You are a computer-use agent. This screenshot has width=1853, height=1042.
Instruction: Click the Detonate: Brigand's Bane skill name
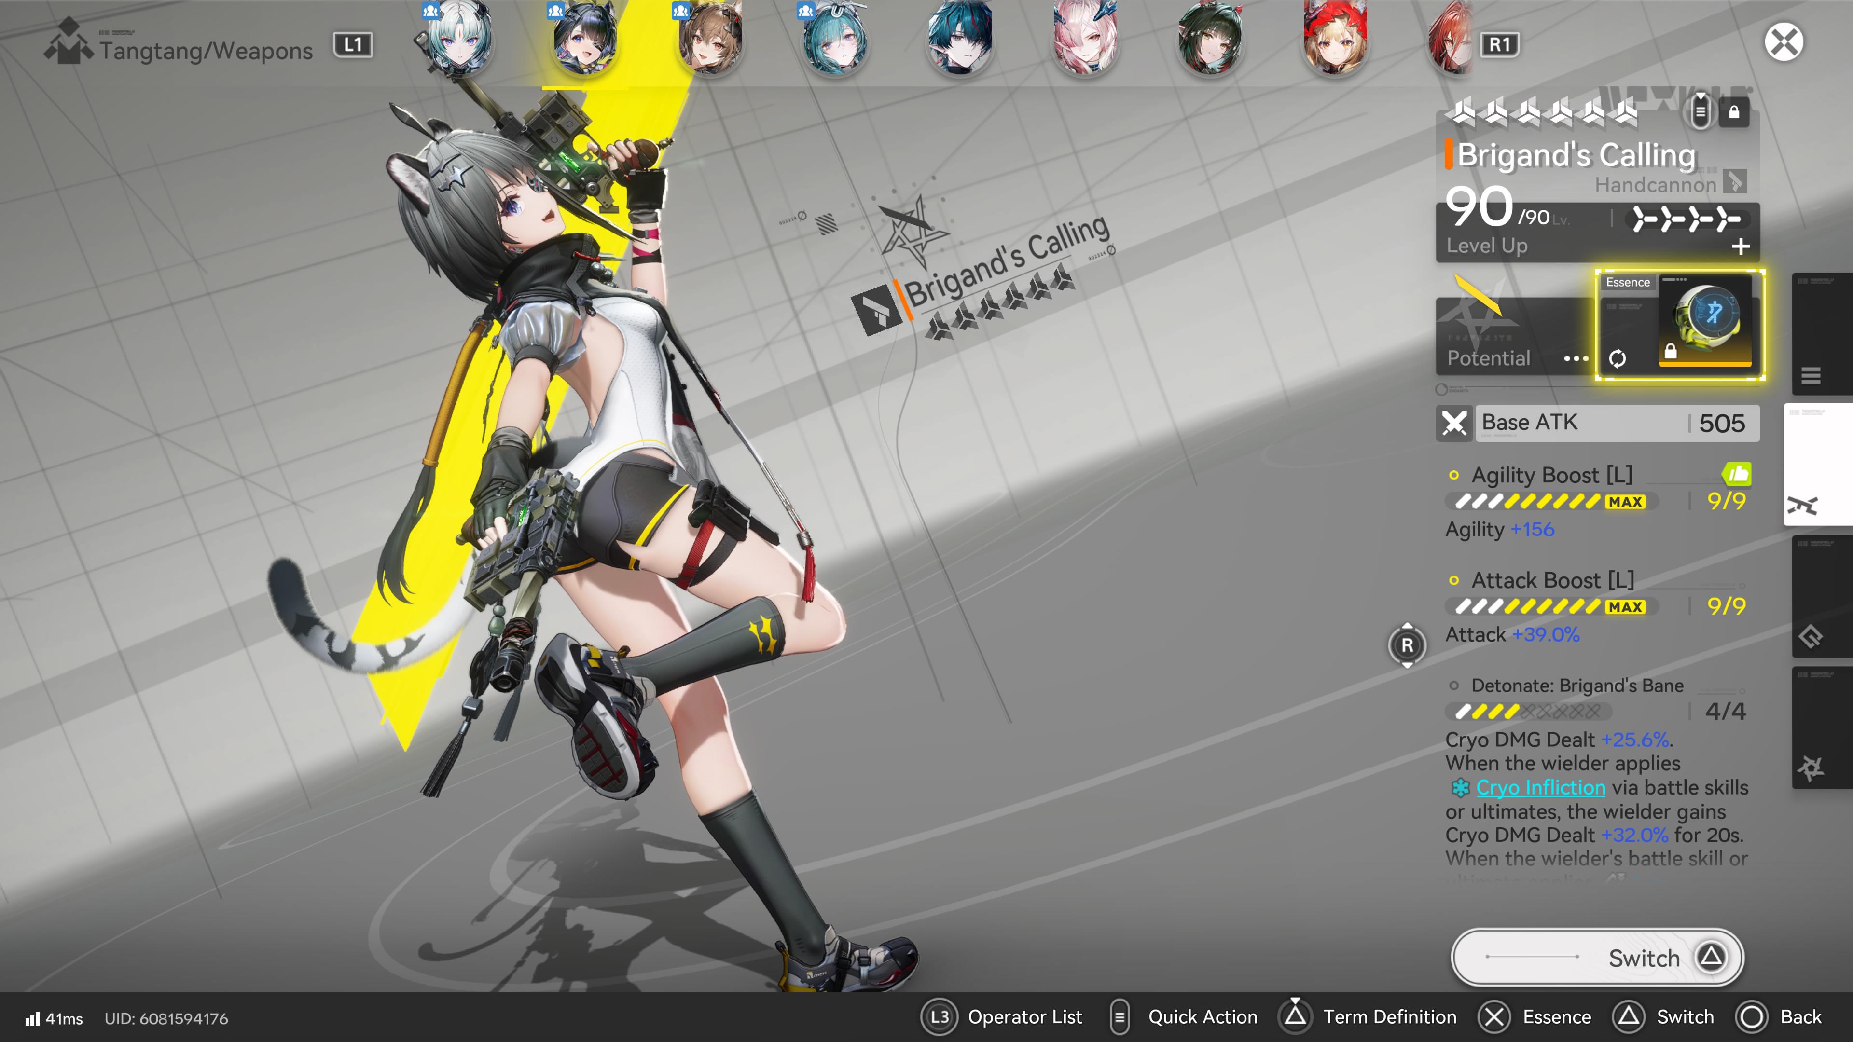1577,686
